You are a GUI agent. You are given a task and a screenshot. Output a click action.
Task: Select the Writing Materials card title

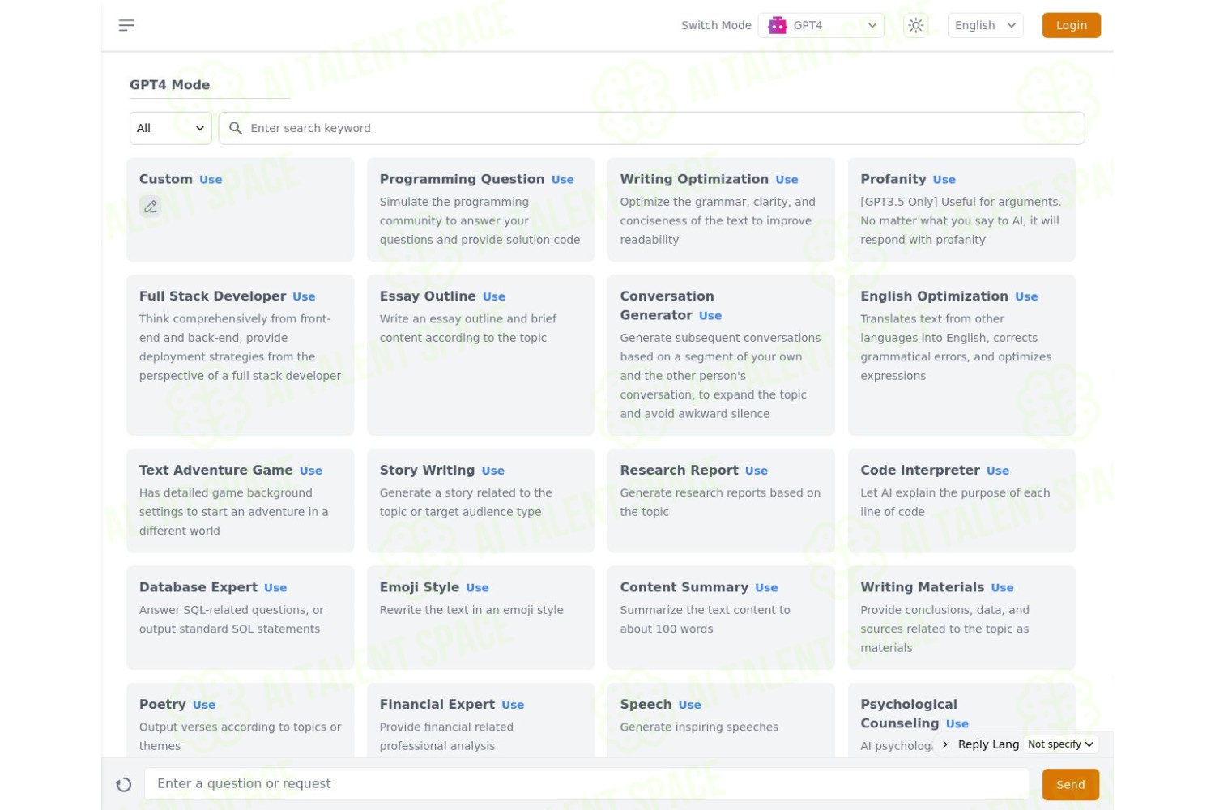pyautogui.click(x=923, y=587)
